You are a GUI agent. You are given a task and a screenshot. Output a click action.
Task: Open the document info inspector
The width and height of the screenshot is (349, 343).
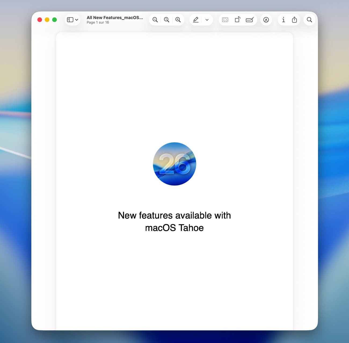click(x=283, y=20)
